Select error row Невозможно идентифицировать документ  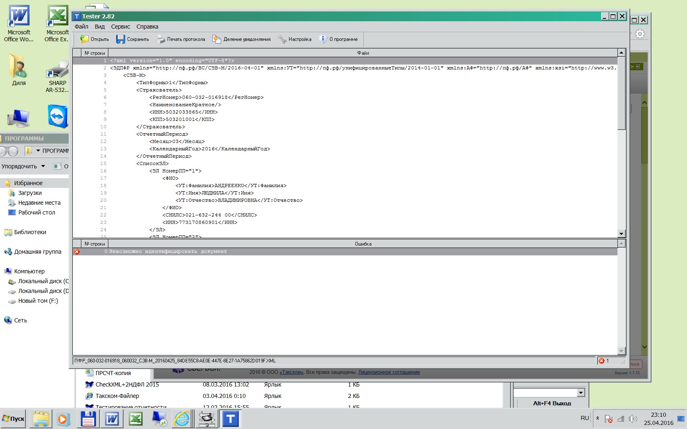(345, 252)
